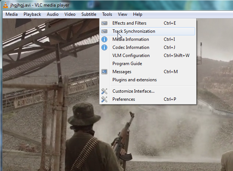Choose Effects and Filters entry
This screenshot has width=233, height=171.
pos(148,23)
